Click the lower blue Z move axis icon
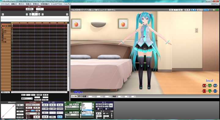220x120 pixels. [x=215, y=91]
